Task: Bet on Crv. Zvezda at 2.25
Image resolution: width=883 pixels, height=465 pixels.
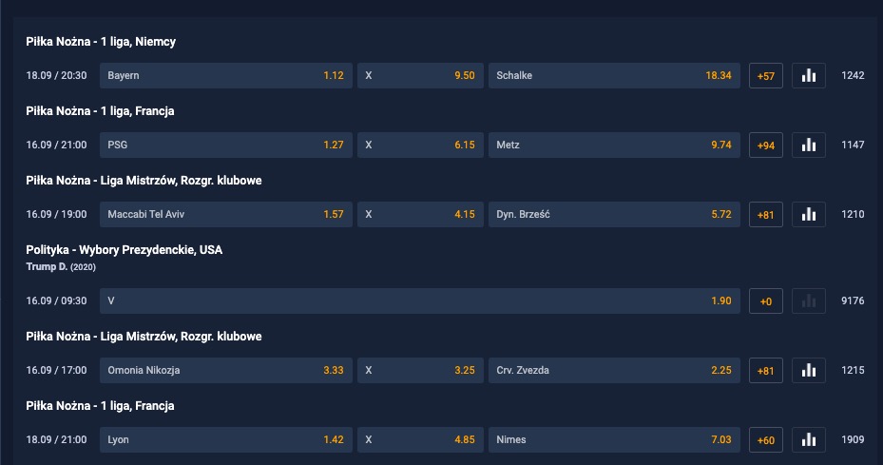Action: (x=614, y=370)
